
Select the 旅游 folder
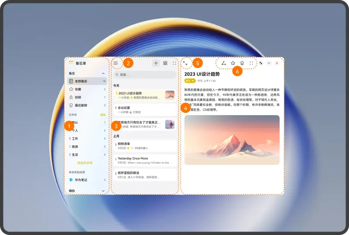[87, 146]
